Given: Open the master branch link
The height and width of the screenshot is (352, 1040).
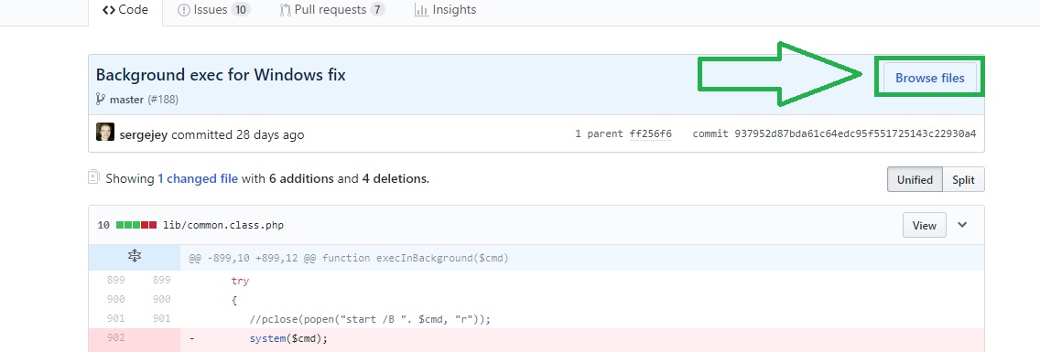Looking at the screenshot, I should click(x=126, y=100).
